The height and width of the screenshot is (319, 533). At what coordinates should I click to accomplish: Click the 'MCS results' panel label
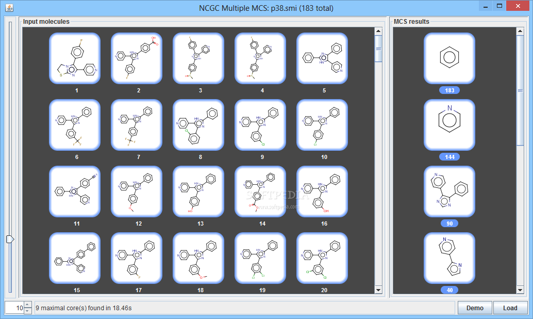(411, 22)
